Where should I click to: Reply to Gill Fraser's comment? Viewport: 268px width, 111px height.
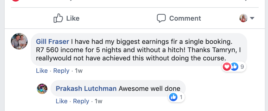pos(61,71)
